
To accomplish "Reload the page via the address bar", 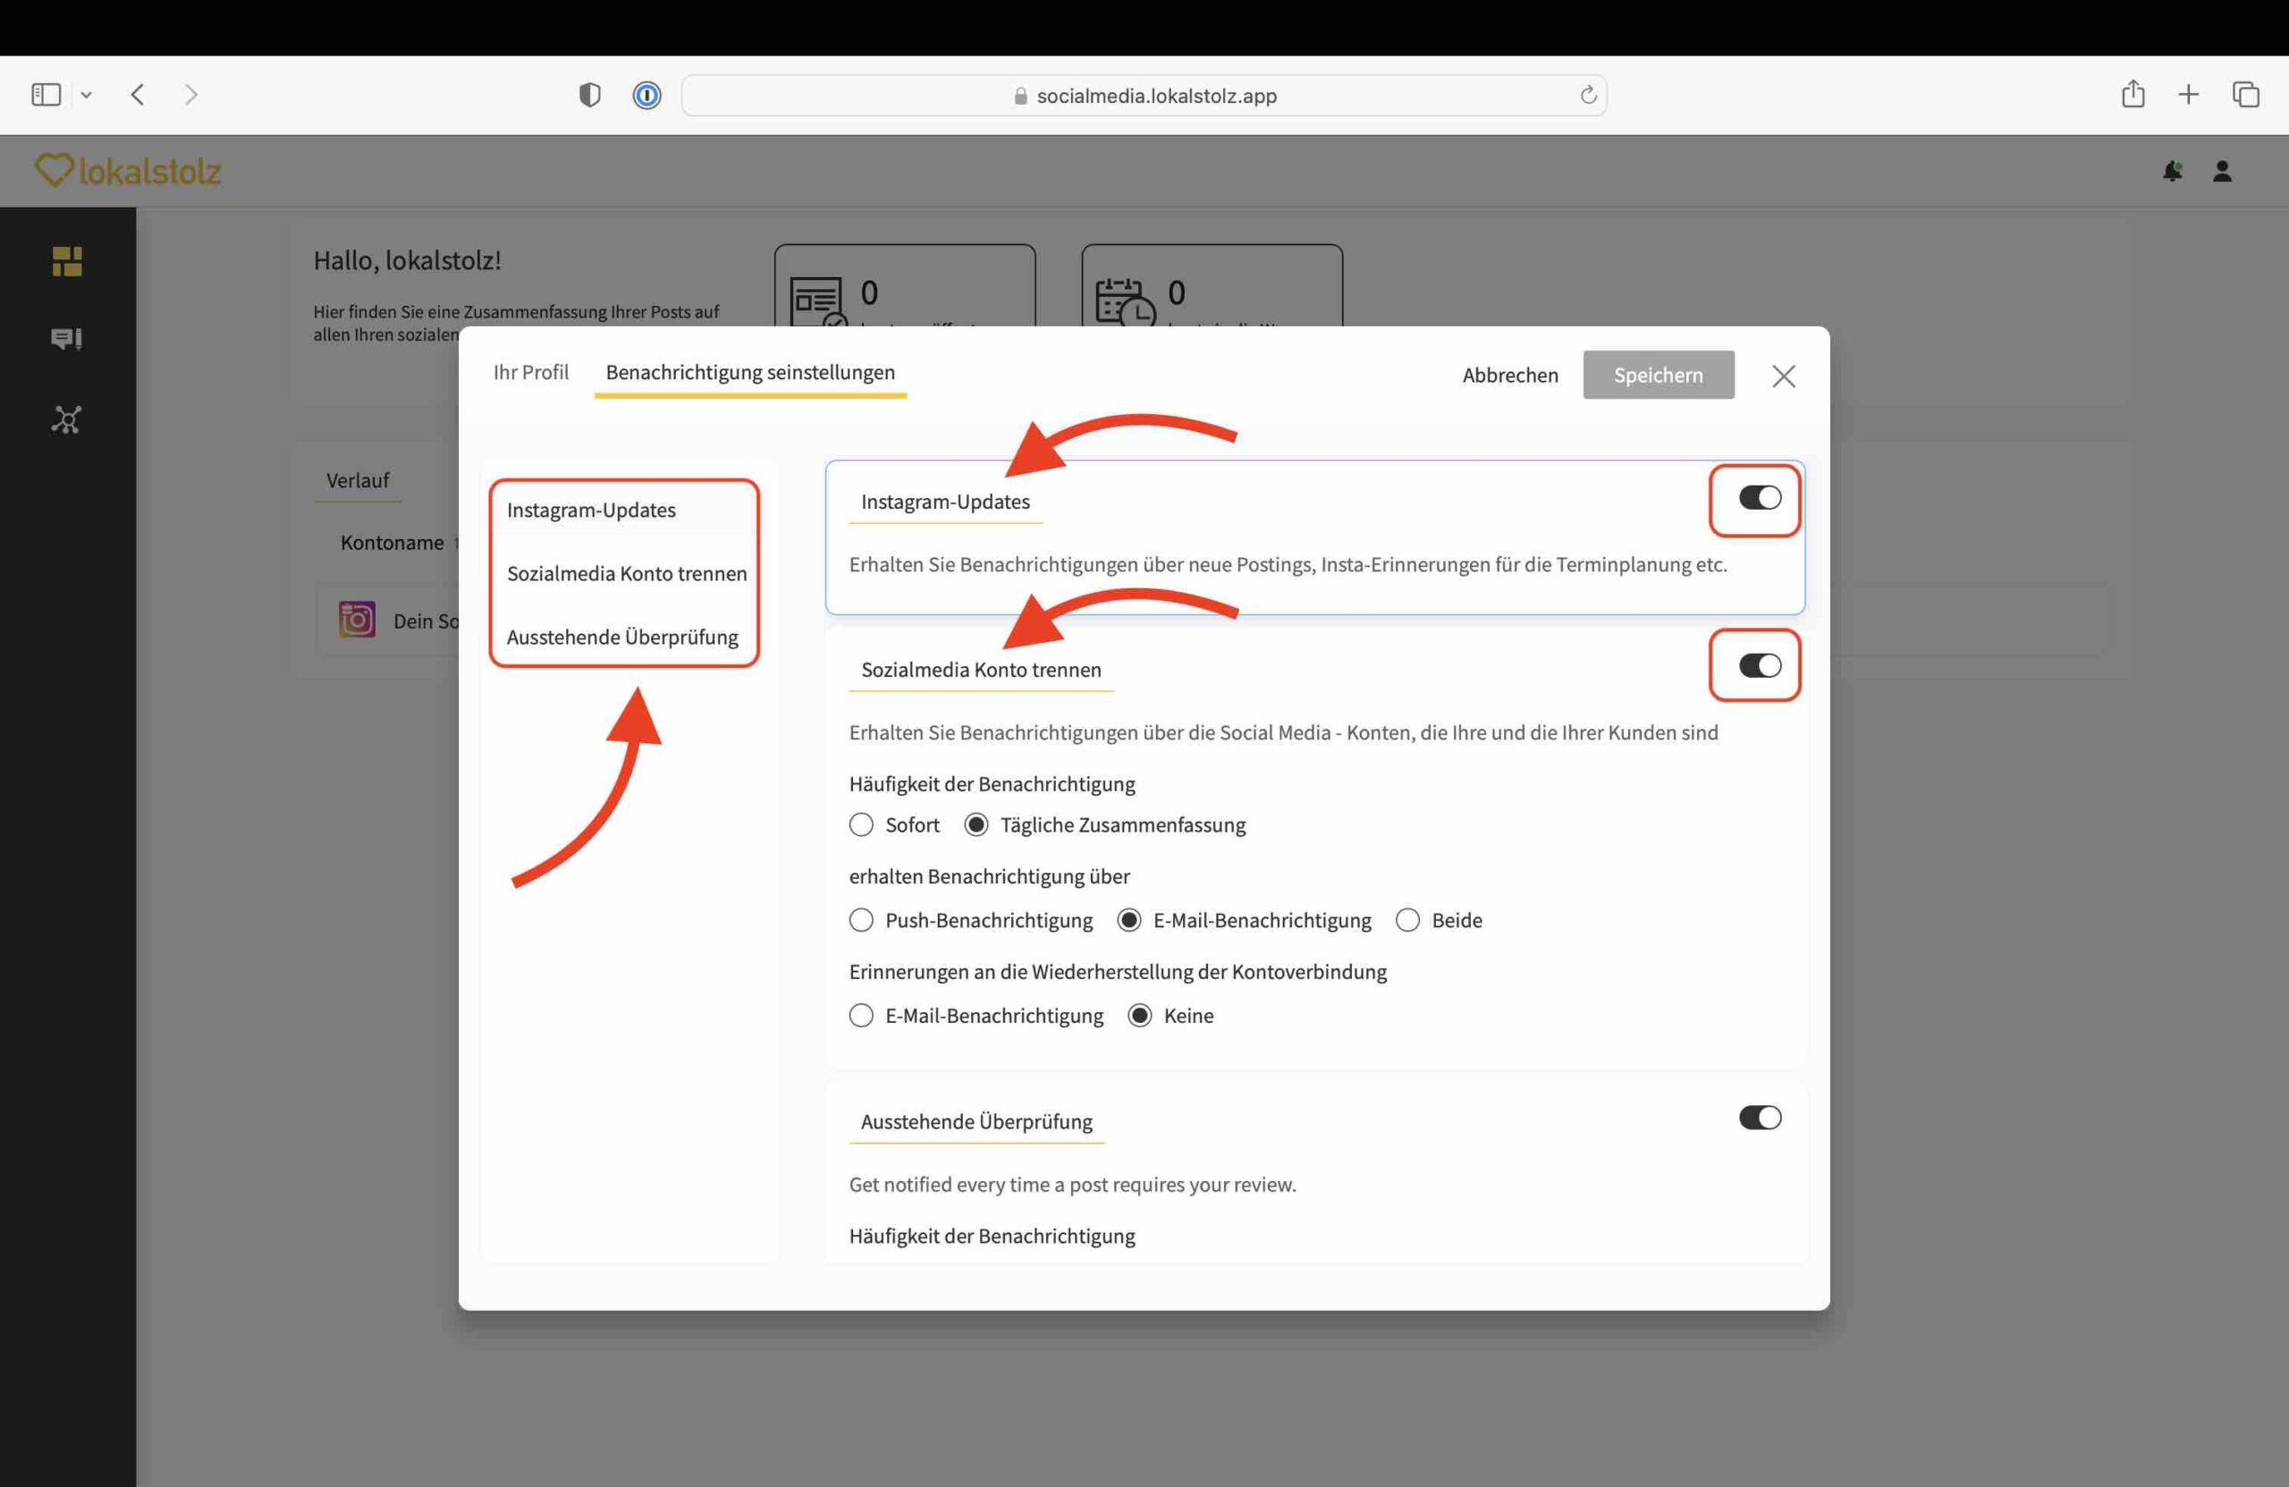I will click(1588, 95).
